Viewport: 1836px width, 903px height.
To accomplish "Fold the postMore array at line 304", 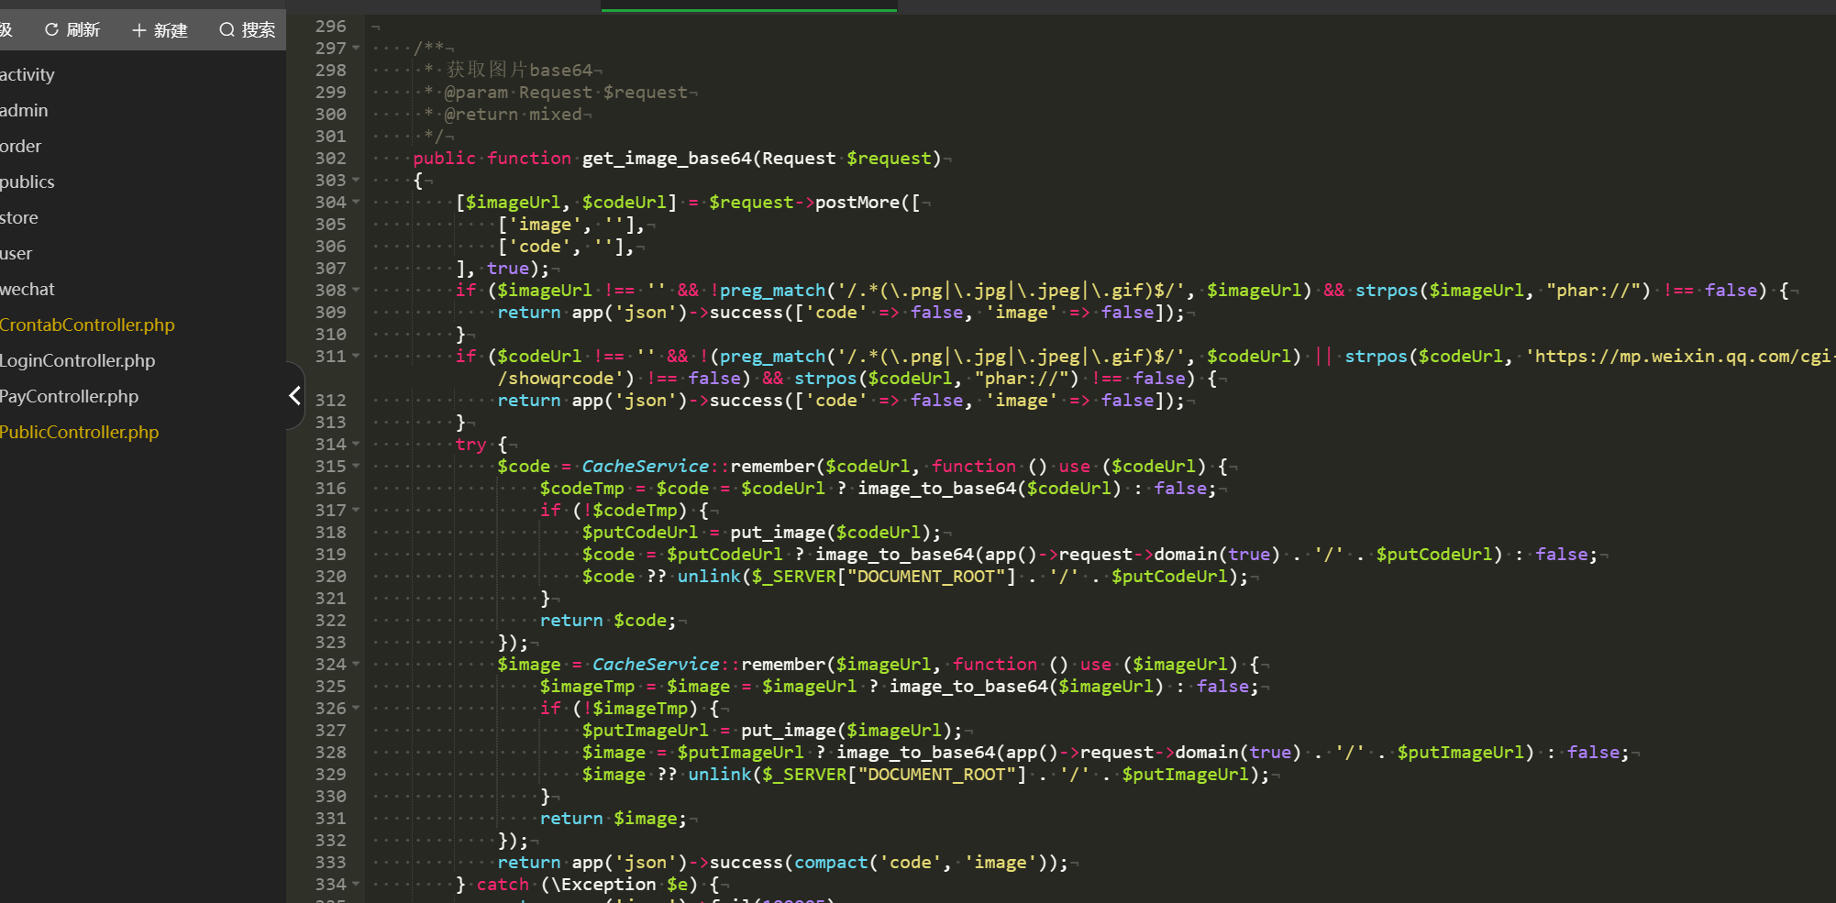I will click(x=356, y=202).
